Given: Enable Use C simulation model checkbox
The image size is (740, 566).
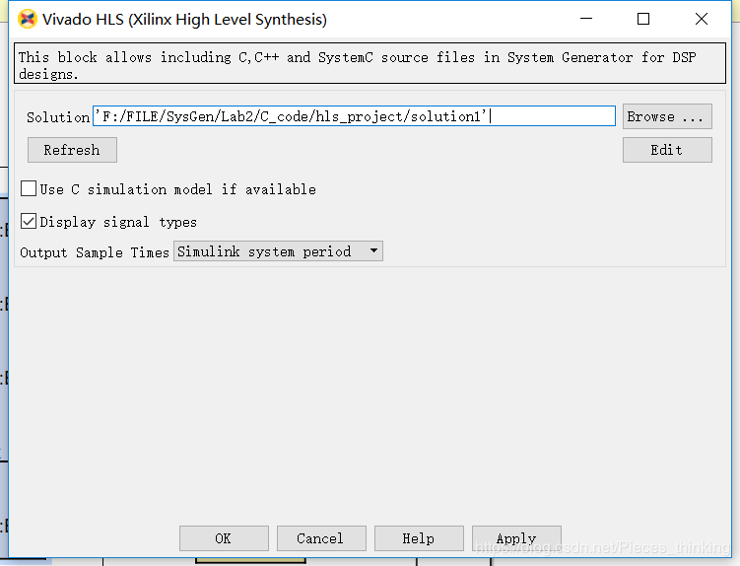Looking at the screenshot, I should (29, 188).
